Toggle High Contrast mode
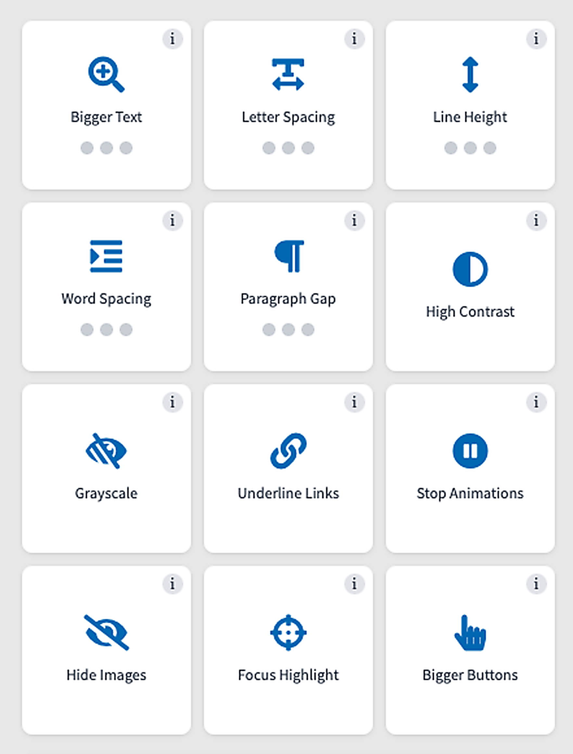This screenshot has width=573, height=754. [470, 287]
